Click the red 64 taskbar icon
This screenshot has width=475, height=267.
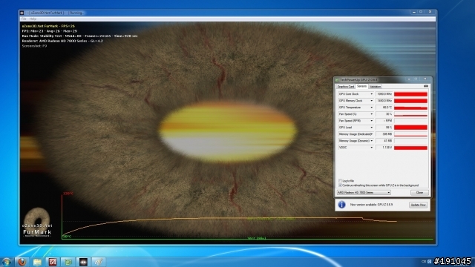(x=53, y=262)
